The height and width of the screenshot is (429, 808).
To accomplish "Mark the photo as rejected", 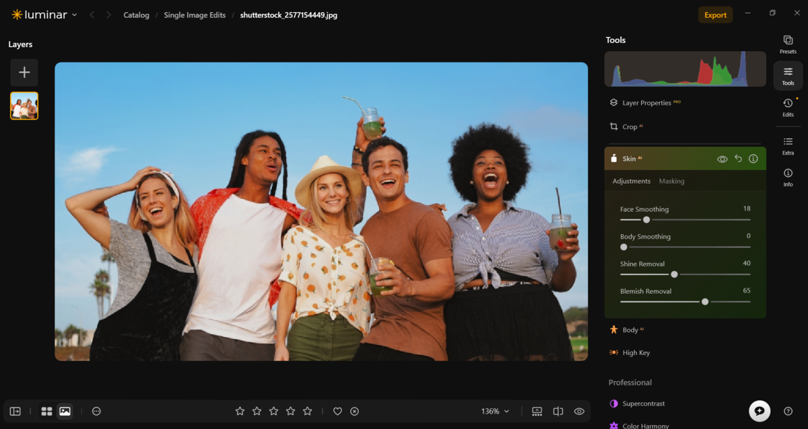I will (355, 411).
